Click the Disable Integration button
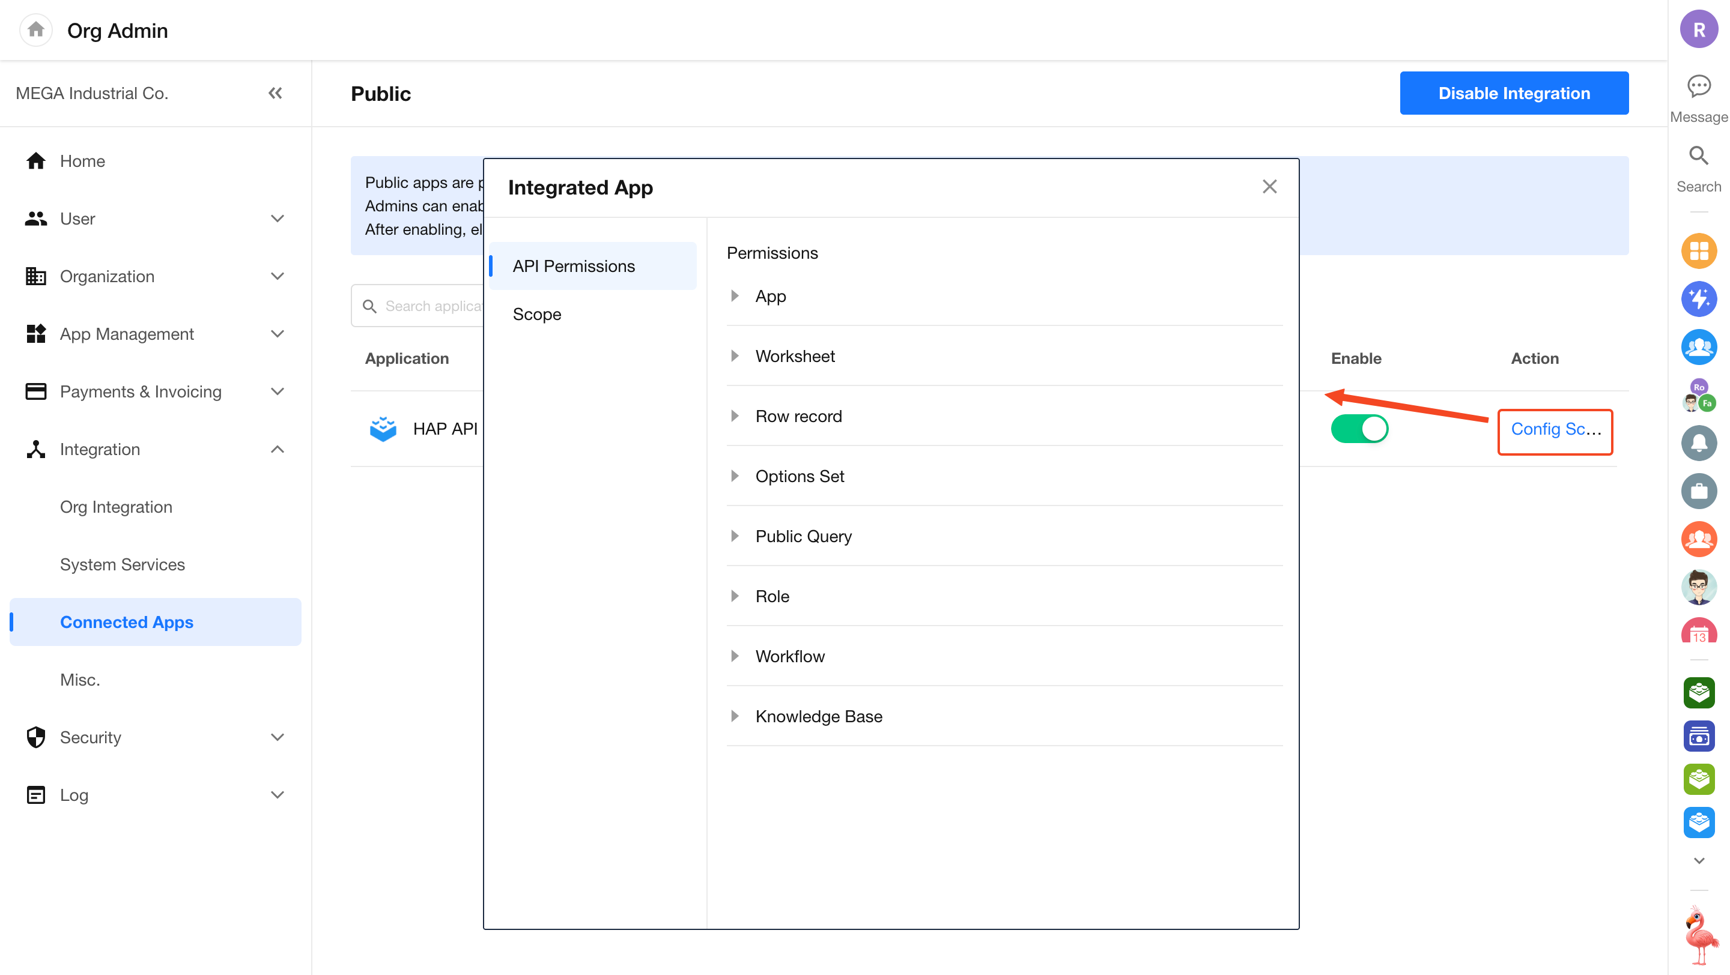The height and width of the screenshot is (975, 1730). coord(1514,93)
